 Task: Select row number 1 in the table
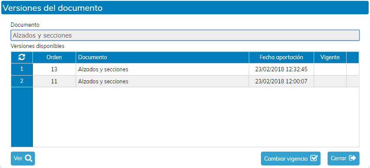pos(22,69)
